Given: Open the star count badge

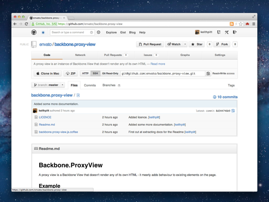Looking at the screenshot, I should pos(209,44).
